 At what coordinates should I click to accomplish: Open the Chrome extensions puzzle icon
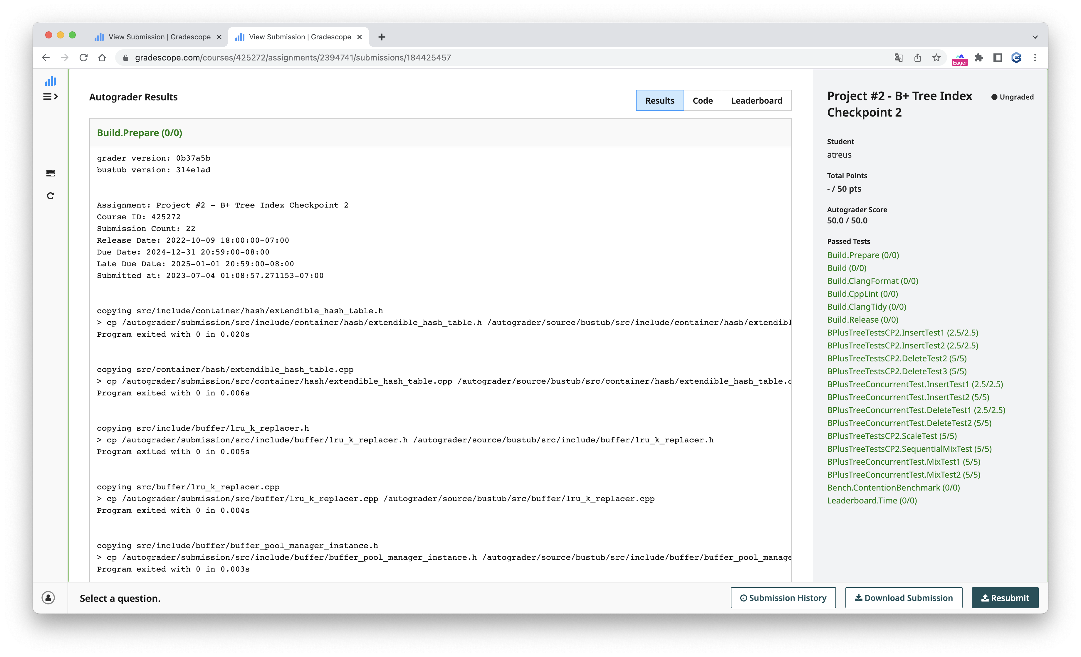coord(979,58)
